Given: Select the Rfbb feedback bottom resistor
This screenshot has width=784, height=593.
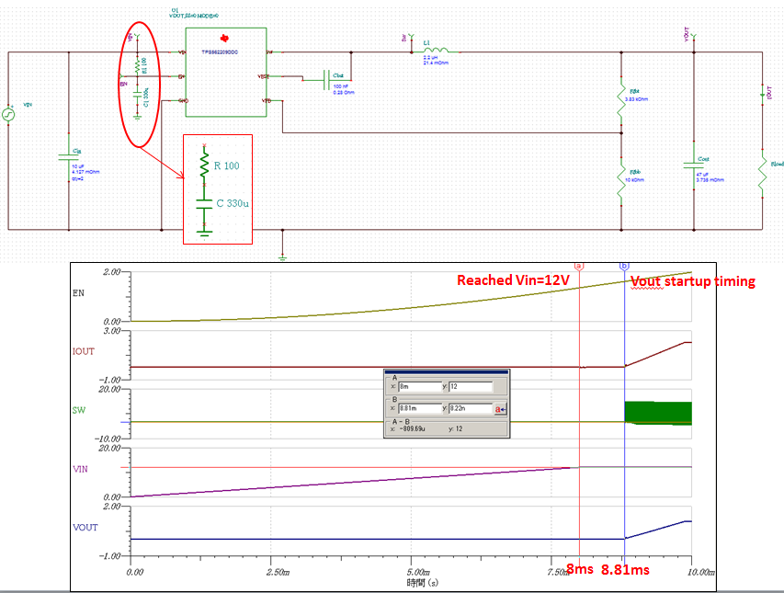Looking at the screenshot, I should 621,182.
